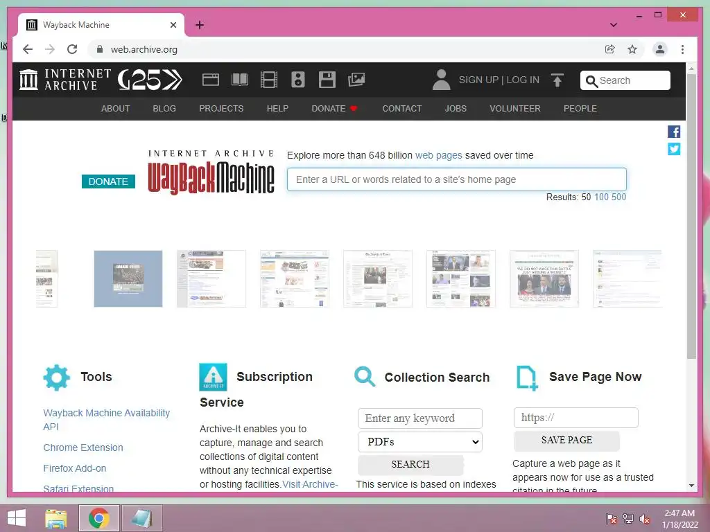Open the HELP menu item
The height and width of the screenshot is (532, 710).
[277, 109]
